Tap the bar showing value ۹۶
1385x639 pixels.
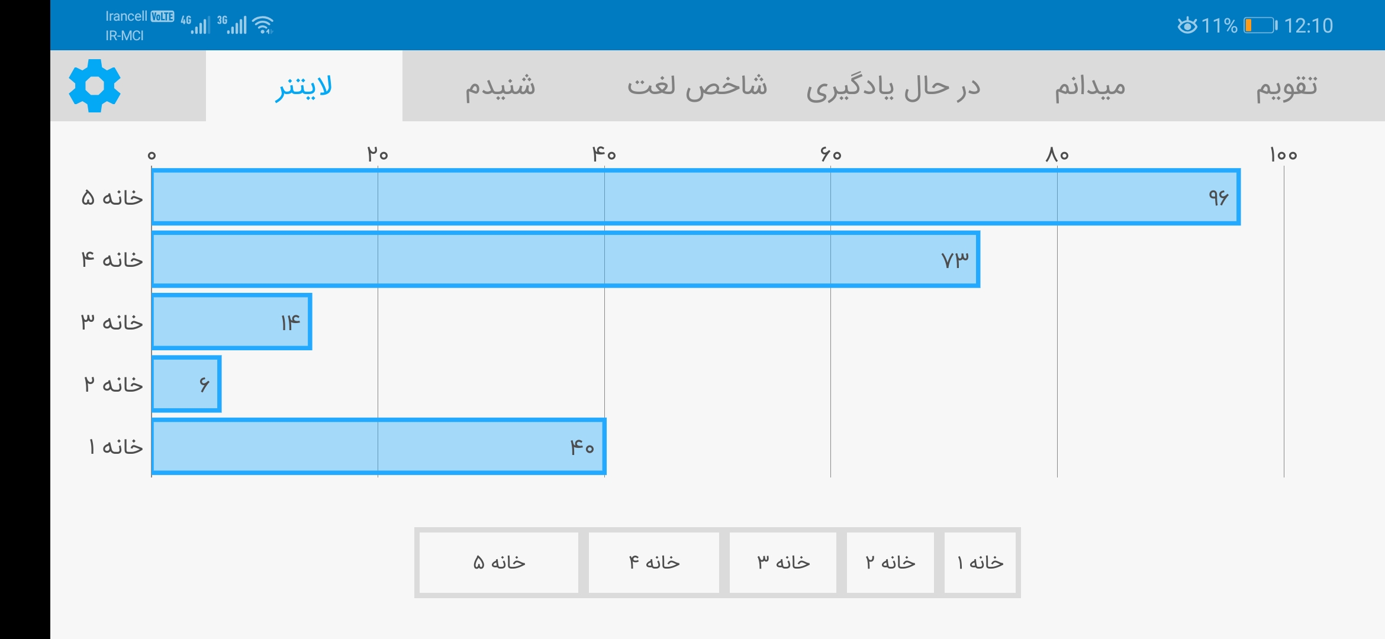[695, 198]
